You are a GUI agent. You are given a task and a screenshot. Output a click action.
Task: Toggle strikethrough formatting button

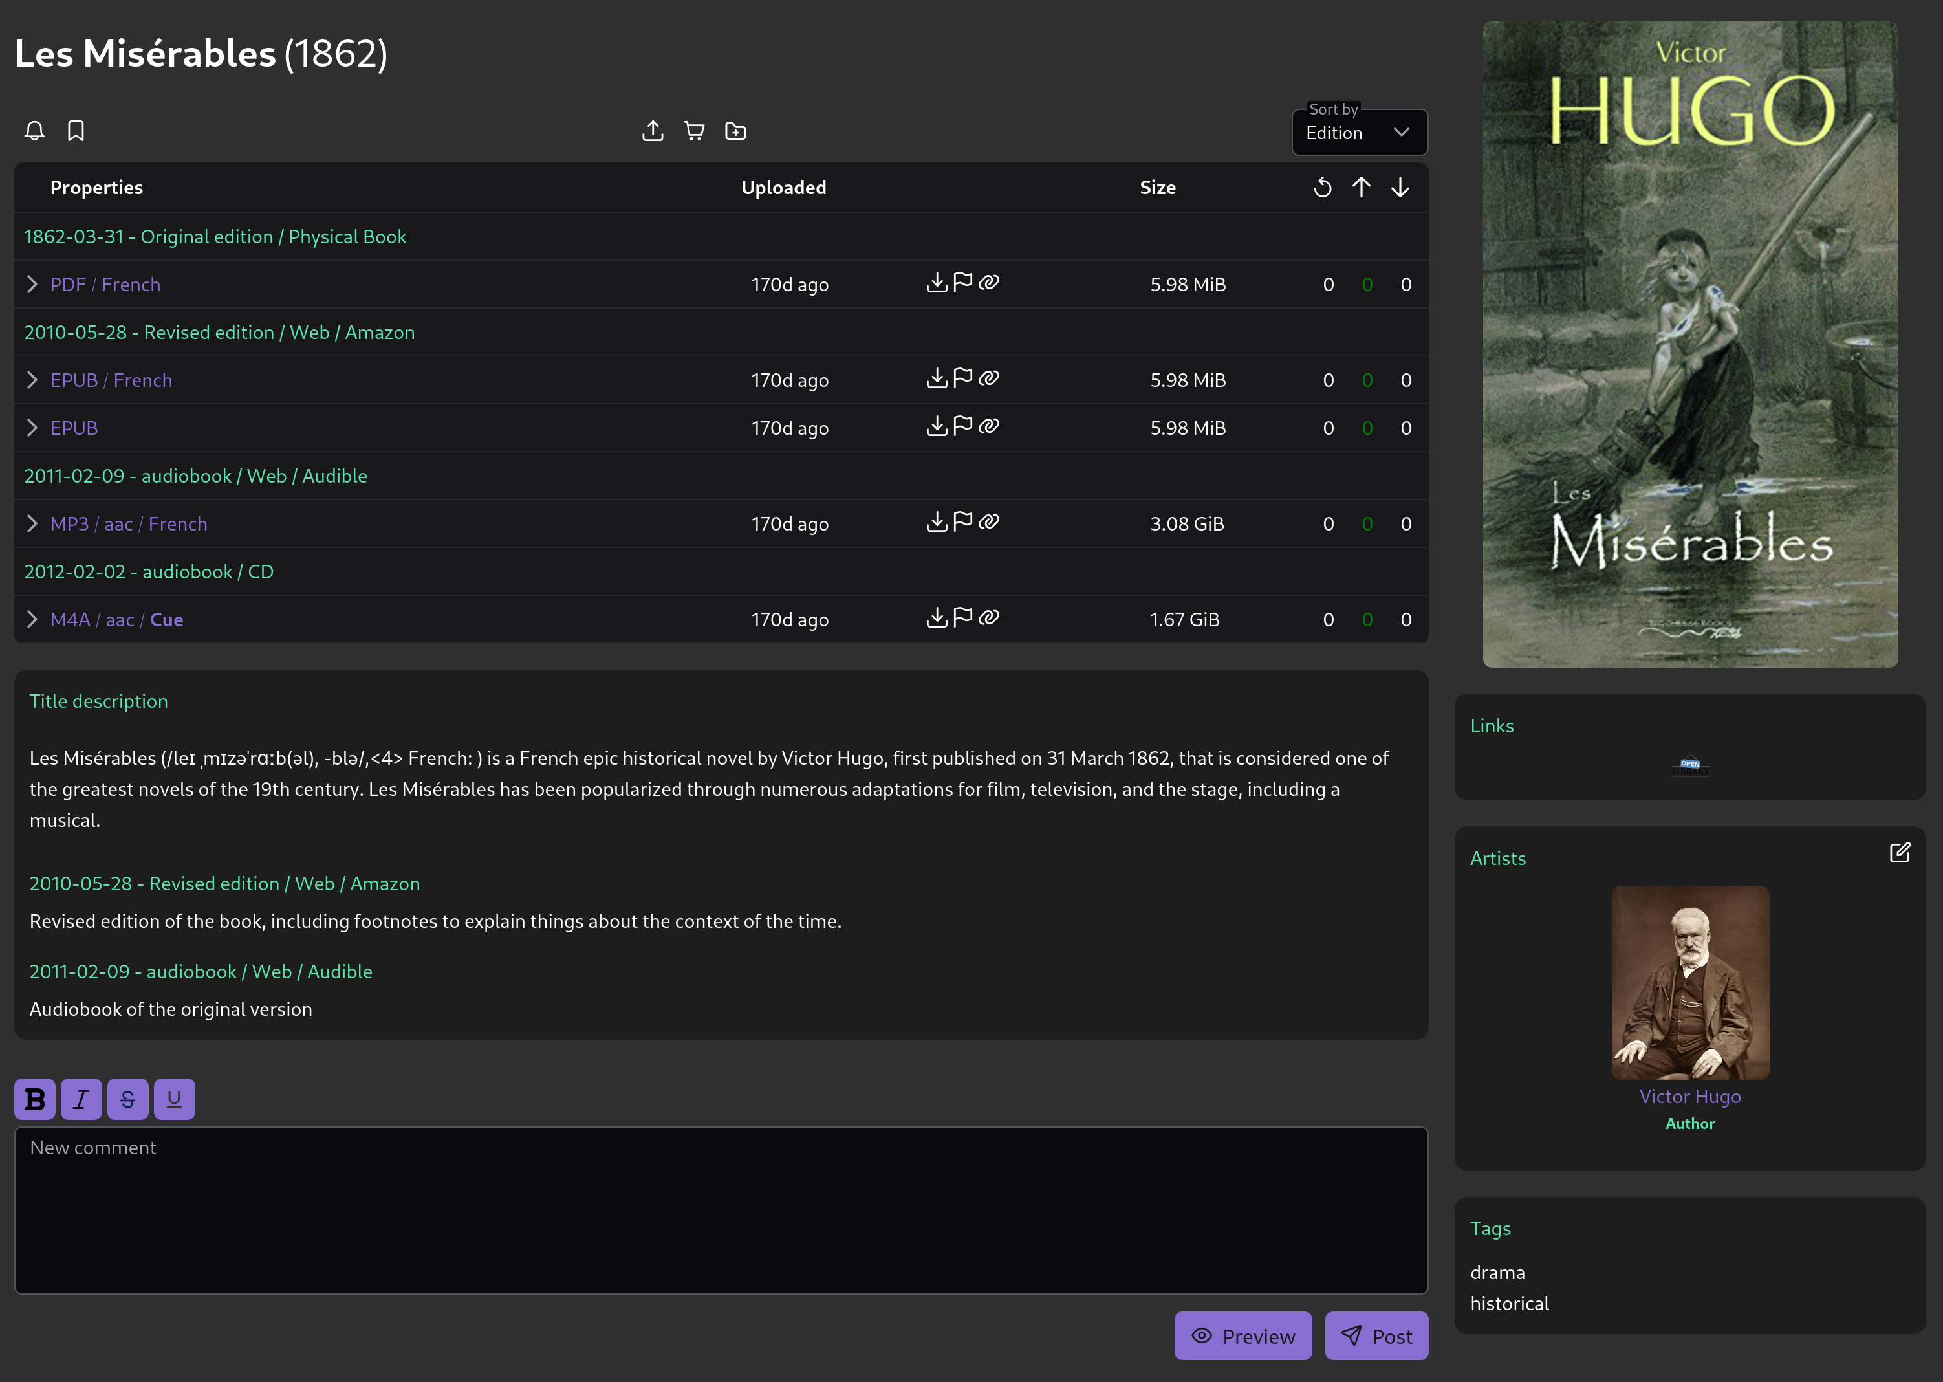tap(127, 1099)
